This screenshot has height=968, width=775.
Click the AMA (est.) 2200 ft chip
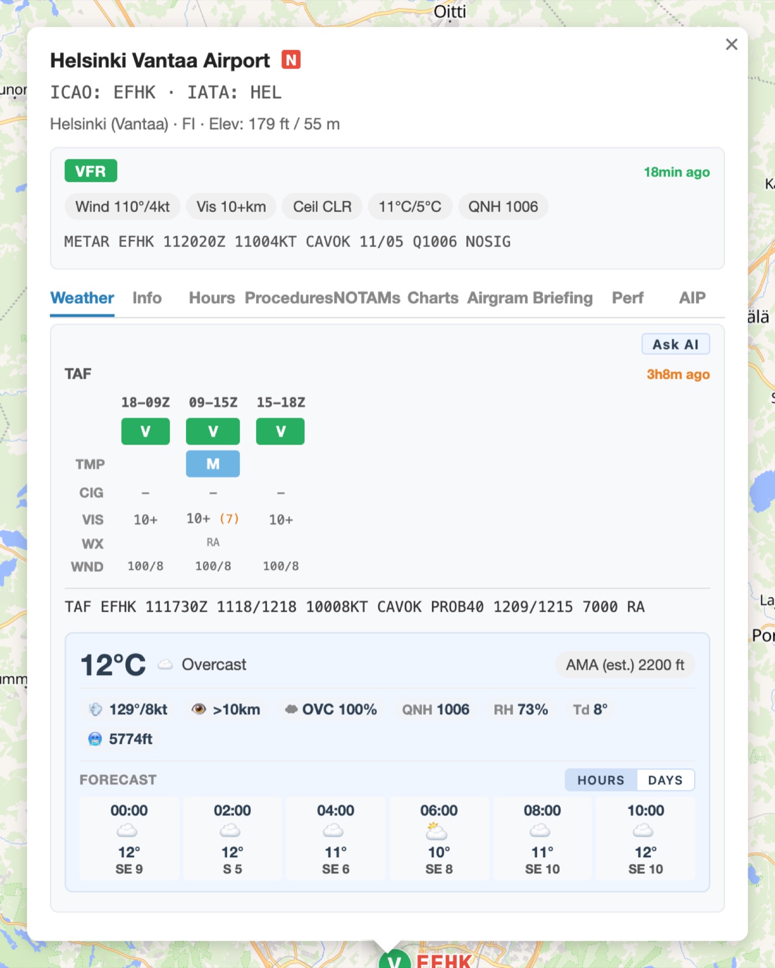(625, 665)
